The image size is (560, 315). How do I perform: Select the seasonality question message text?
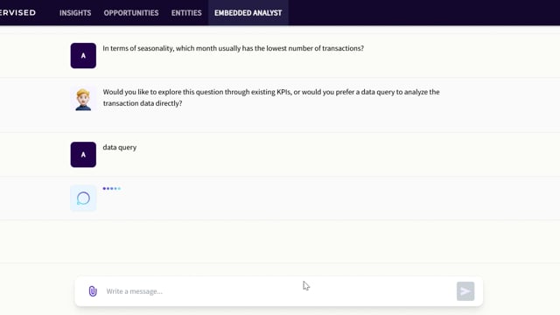coord(234,48)
